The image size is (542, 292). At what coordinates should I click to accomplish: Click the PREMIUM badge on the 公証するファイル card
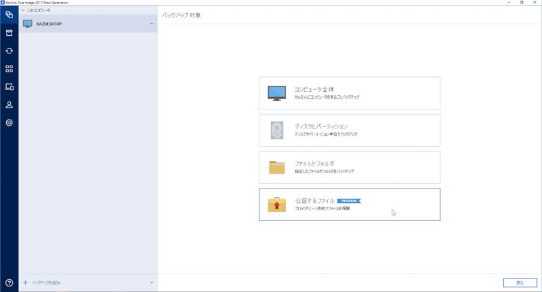(x=349, y=201)
